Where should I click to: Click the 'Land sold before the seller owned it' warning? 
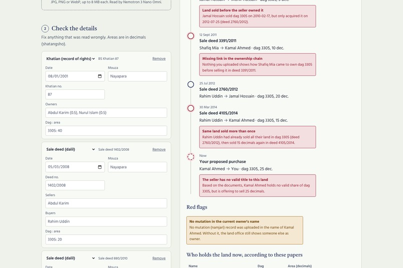[x=257, y=16]
